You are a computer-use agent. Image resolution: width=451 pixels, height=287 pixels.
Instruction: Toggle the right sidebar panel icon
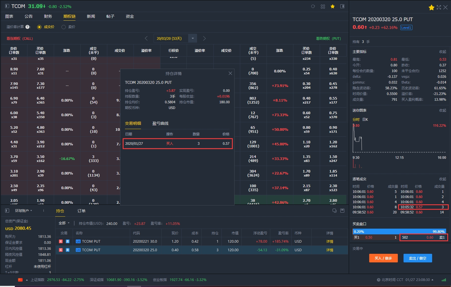click(342, 6)
